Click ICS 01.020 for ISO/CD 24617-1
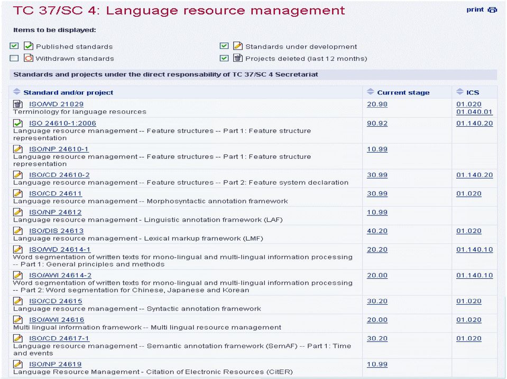The image size is (507, 379). click(469, 339)
